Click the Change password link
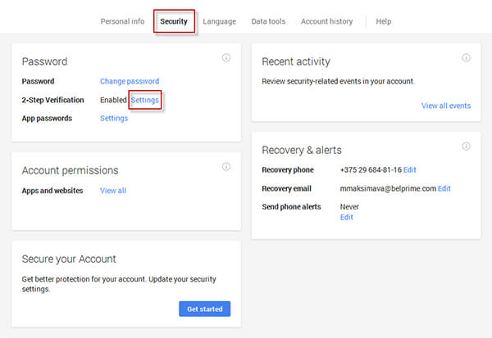Image resolution: width=492 pixels, height=338 pixels. click(130, 82)
